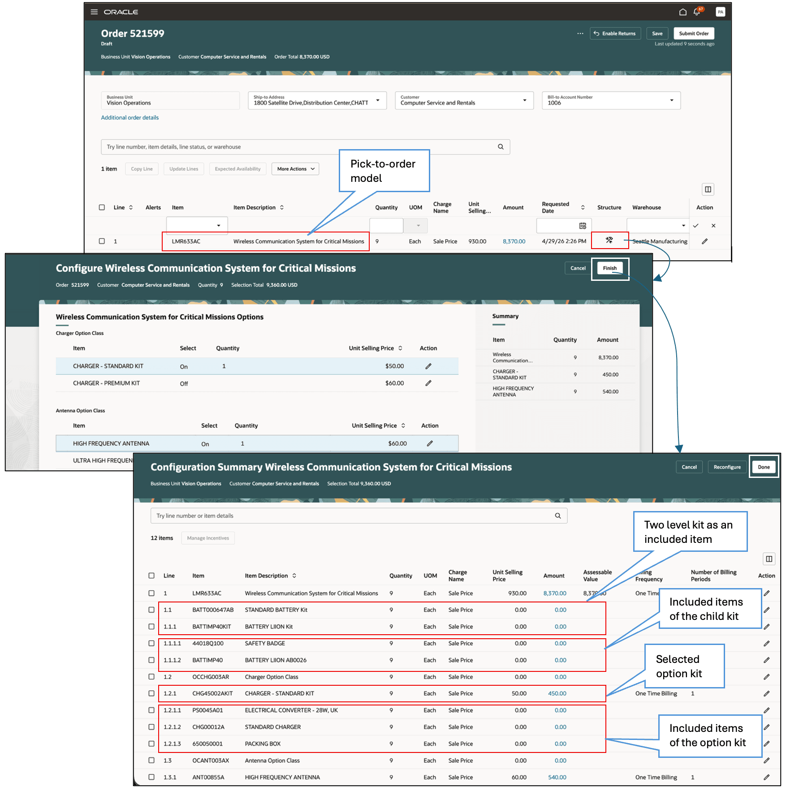Click the Enable Returns button
Viewport: 786px width, 791px height.
click(x=615, y=34)
